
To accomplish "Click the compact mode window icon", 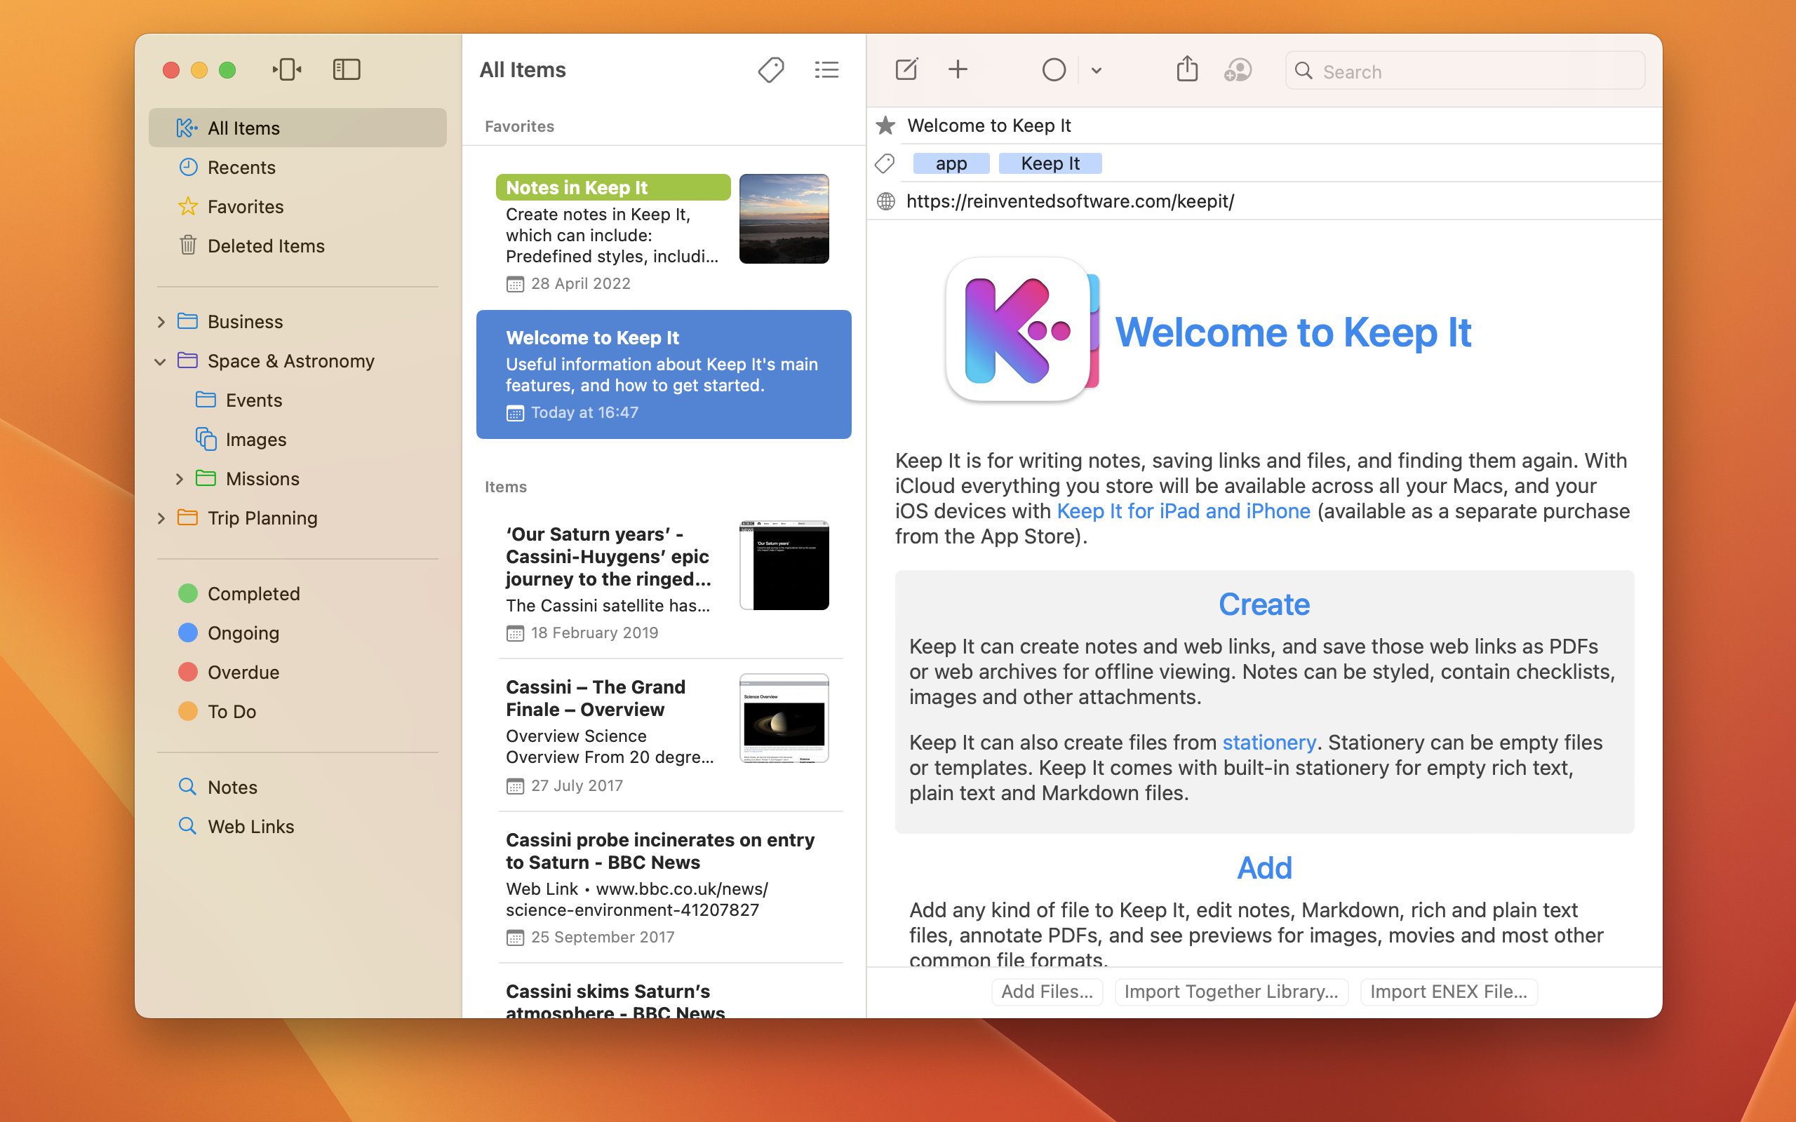I will [x=286, y=69].
